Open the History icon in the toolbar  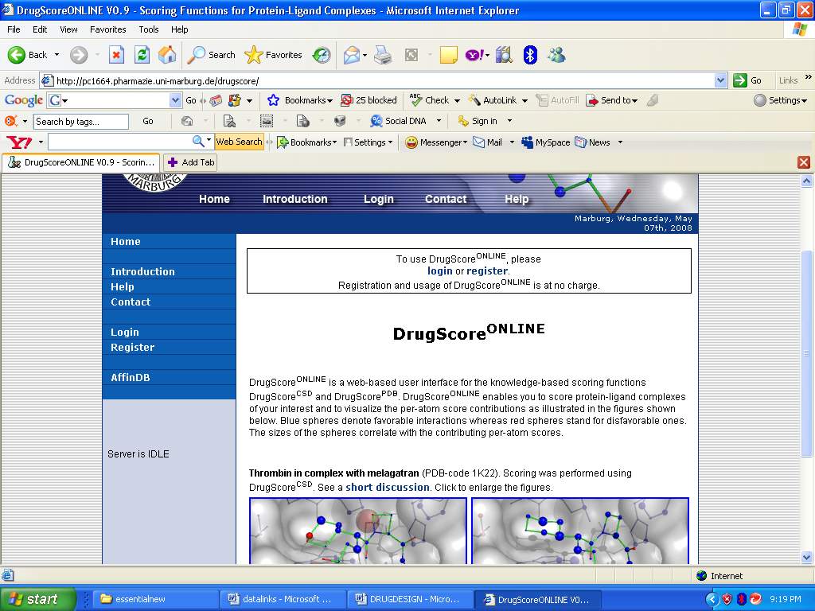pos(322,55)
